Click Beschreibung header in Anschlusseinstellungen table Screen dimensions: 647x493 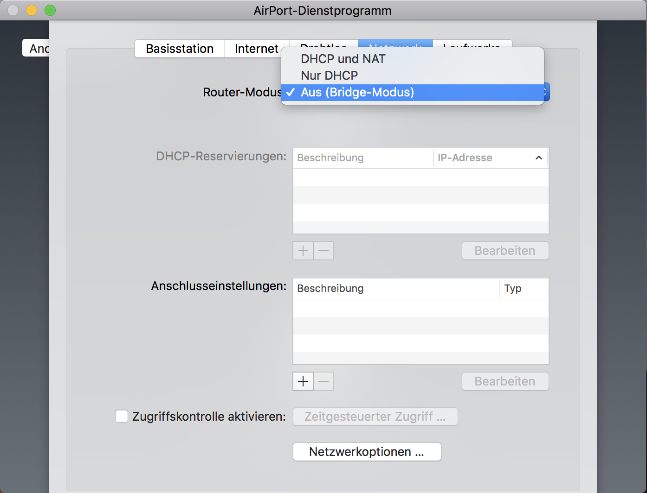(x=396, y=289)
